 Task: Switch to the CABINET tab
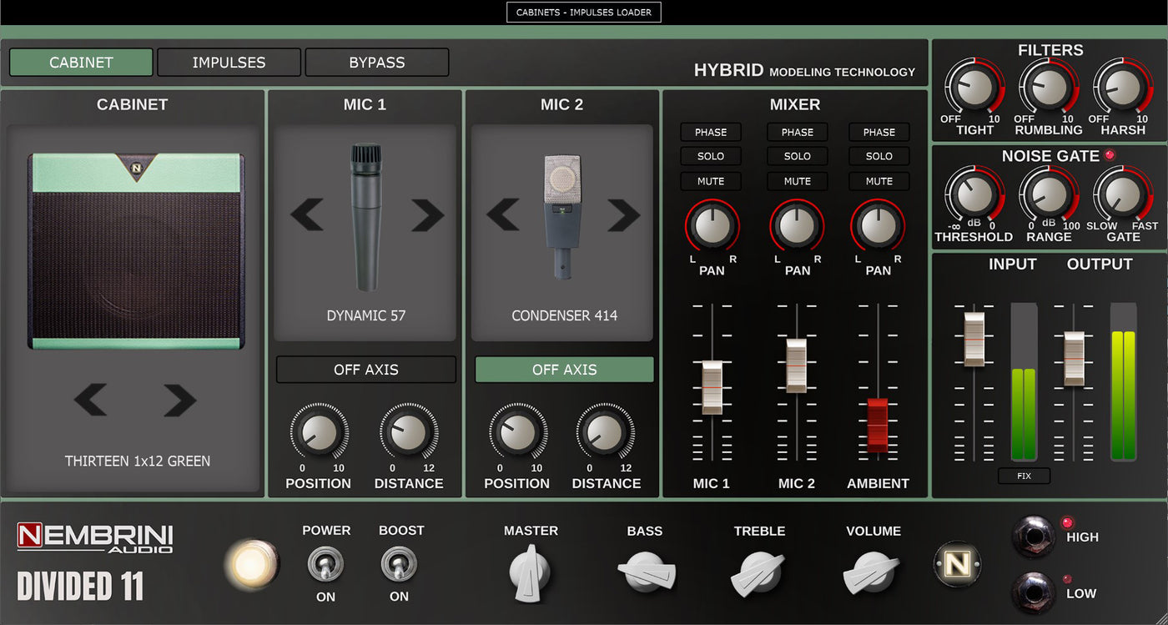point(81,63)
